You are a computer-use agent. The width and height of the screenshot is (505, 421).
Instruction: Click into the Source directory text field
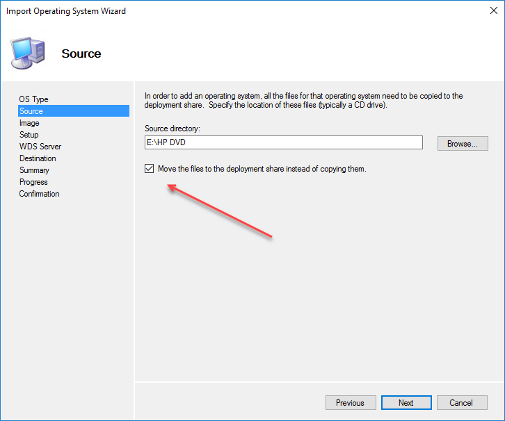283,143
